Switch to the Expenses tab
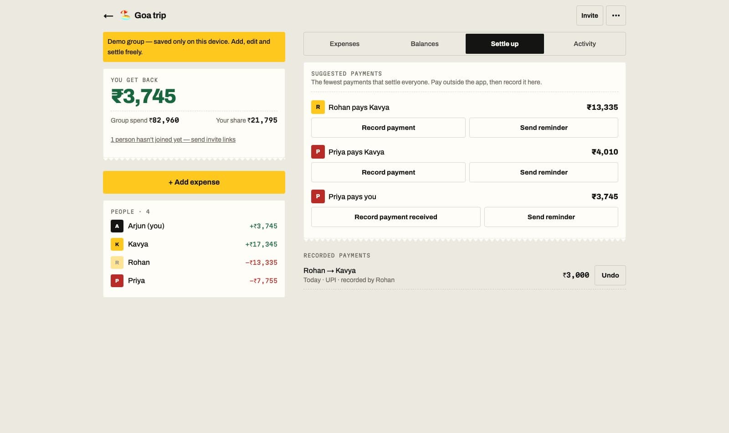Image resolution: width=729 pixels, height=433 pixels. pos(344,44)
